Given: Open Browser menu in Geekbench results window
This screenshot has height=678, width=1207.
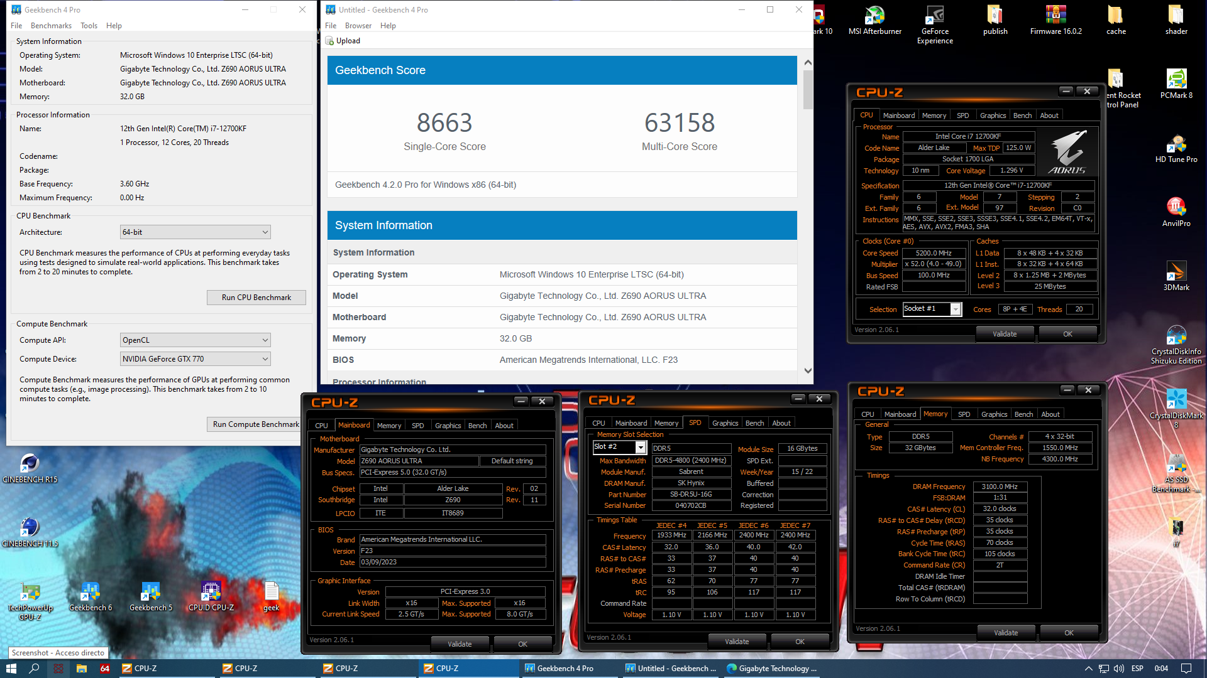Looking at the screenshot, I should (358, 26).
